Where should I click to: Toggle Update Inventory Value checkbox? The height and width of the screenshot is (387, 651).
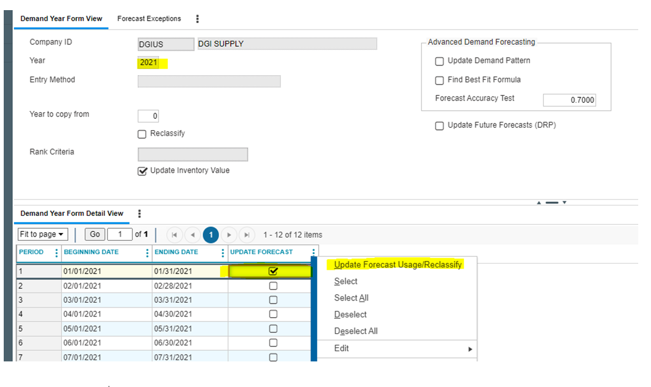pos(142,172)
